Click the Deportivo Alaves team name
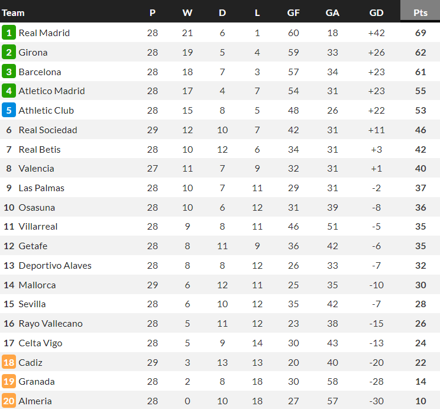This screenshot has height=409, width=440. [55, 266]
